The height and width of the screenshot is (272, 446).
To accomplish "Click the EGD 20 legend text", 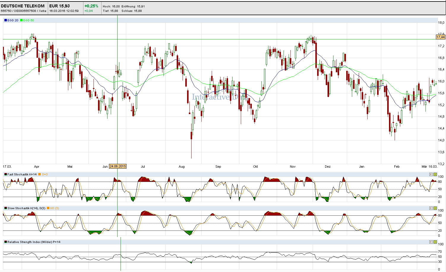I will click(x=13, y=20).
